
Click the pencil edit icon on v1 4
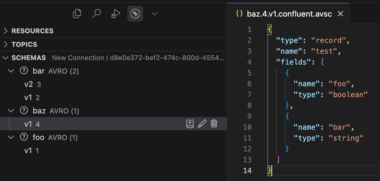(202, 124)
